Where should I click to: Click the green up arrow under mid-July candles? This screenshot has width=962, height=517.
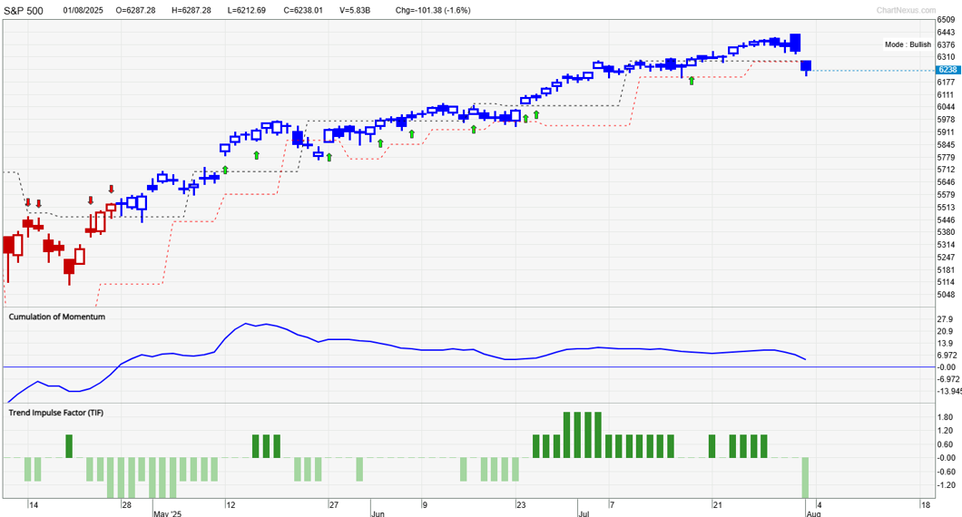click(x=692, y=81)
